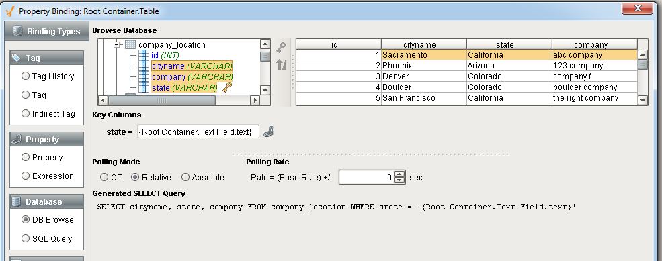The image size is (662, 261).
Task: Click the Database section header icon
Action: (x=16, y=201)
